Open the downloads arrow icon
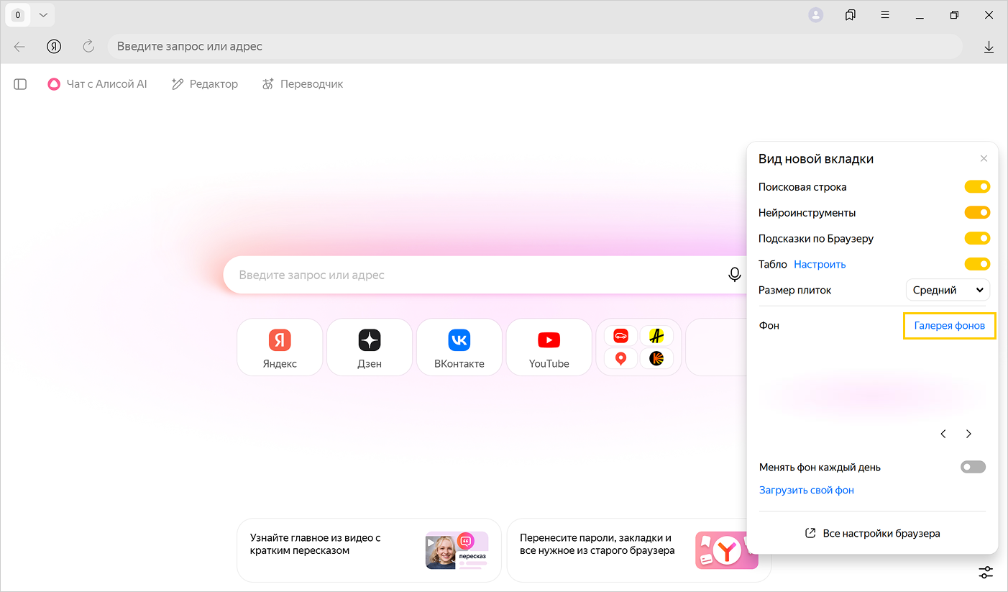Viewport: 1008px width, 592px height. (x=989, y=47)
